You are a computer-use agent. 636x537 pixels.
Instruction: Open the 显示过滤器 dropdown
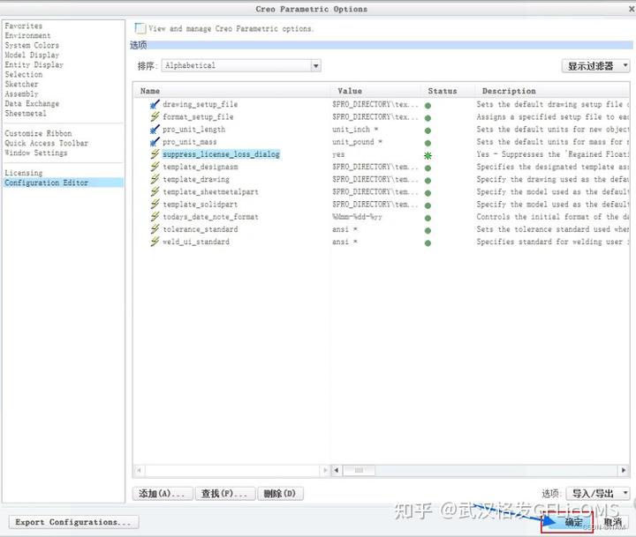tap(595, 66)
